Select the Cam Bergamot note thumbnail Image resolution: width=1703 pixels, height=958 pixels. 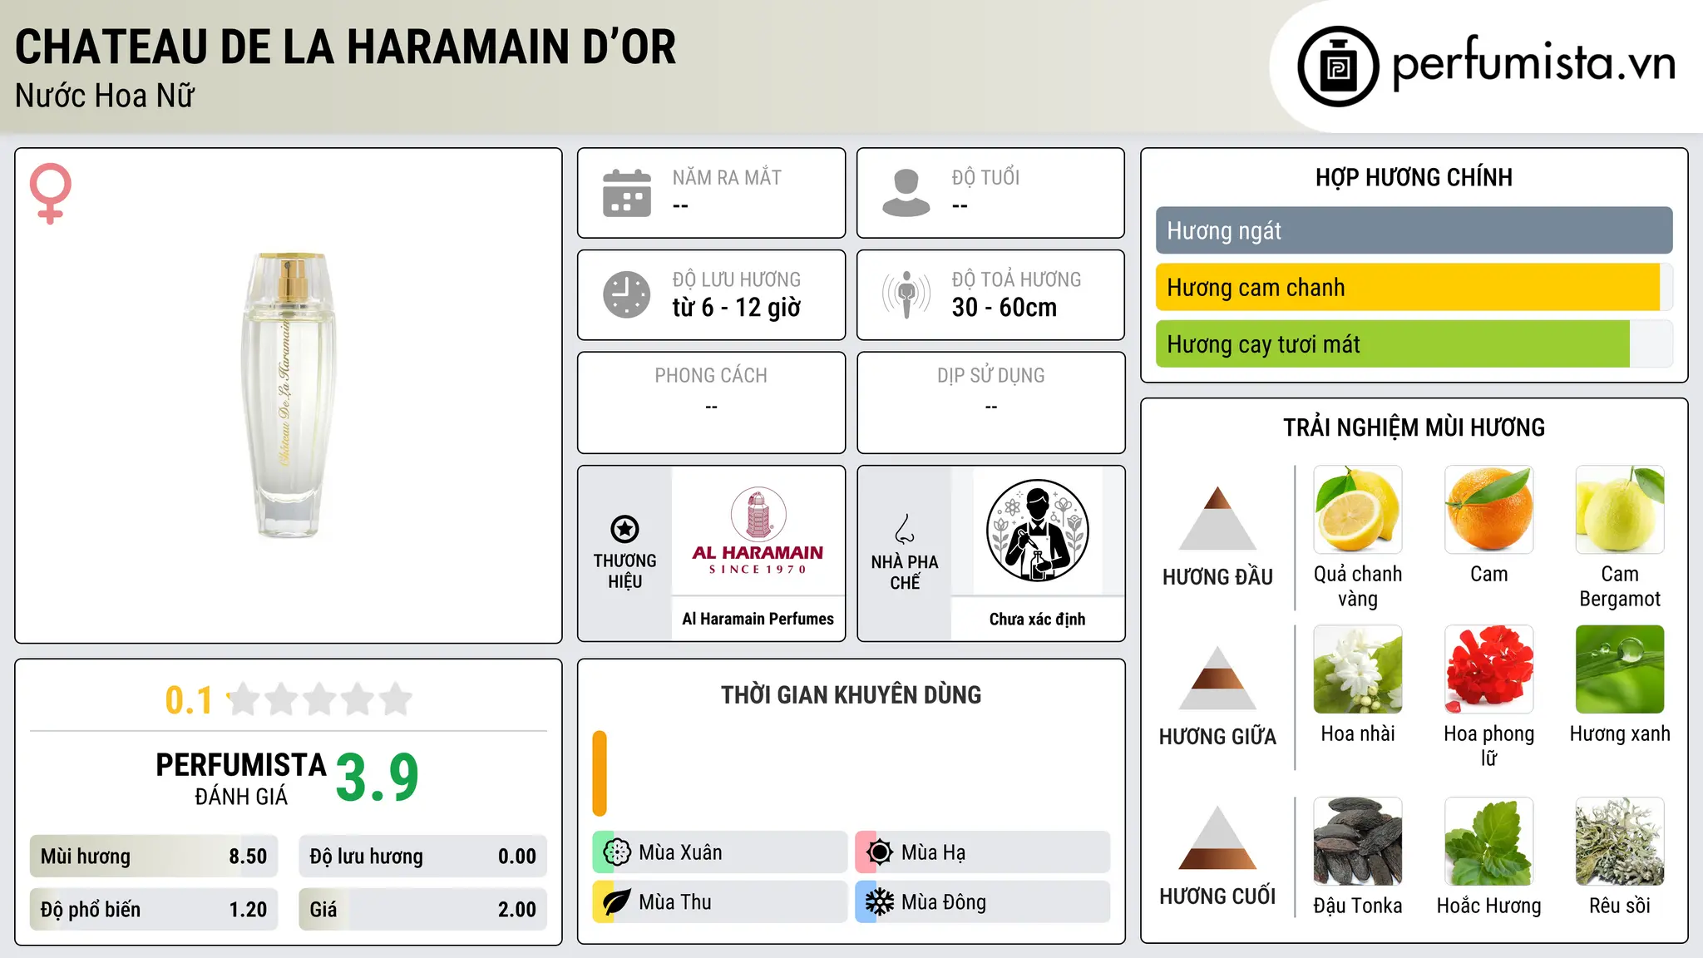(1620, 510)
